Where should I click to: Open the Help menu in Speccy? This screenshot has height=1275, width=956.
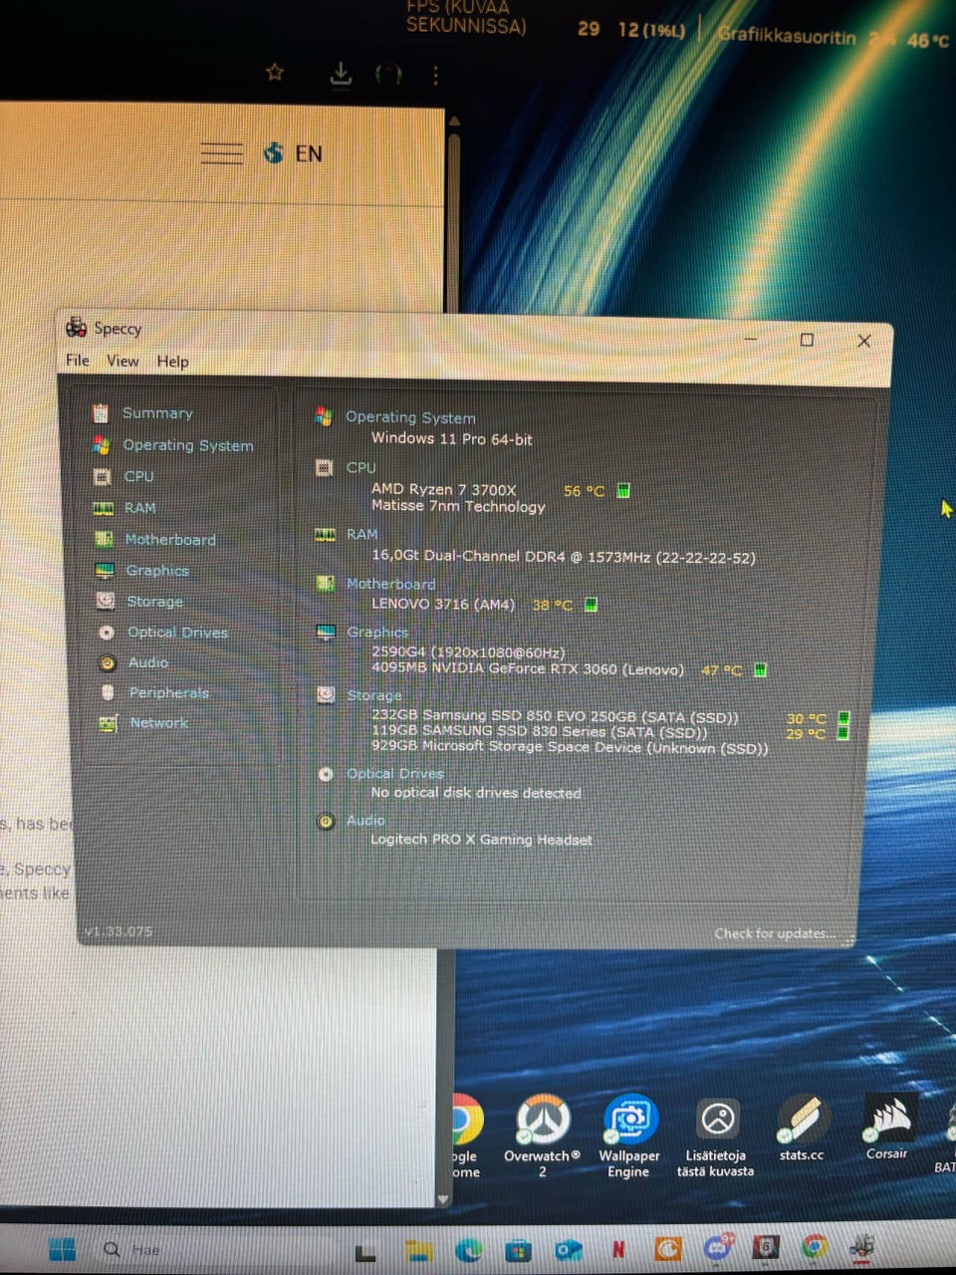coord(172,362)
